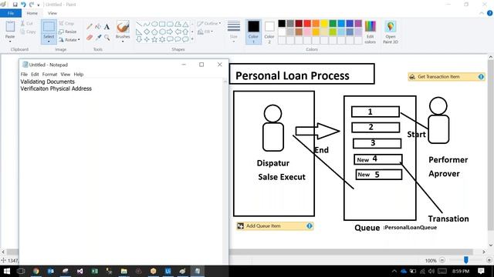Click the Windows Start button

7,271
